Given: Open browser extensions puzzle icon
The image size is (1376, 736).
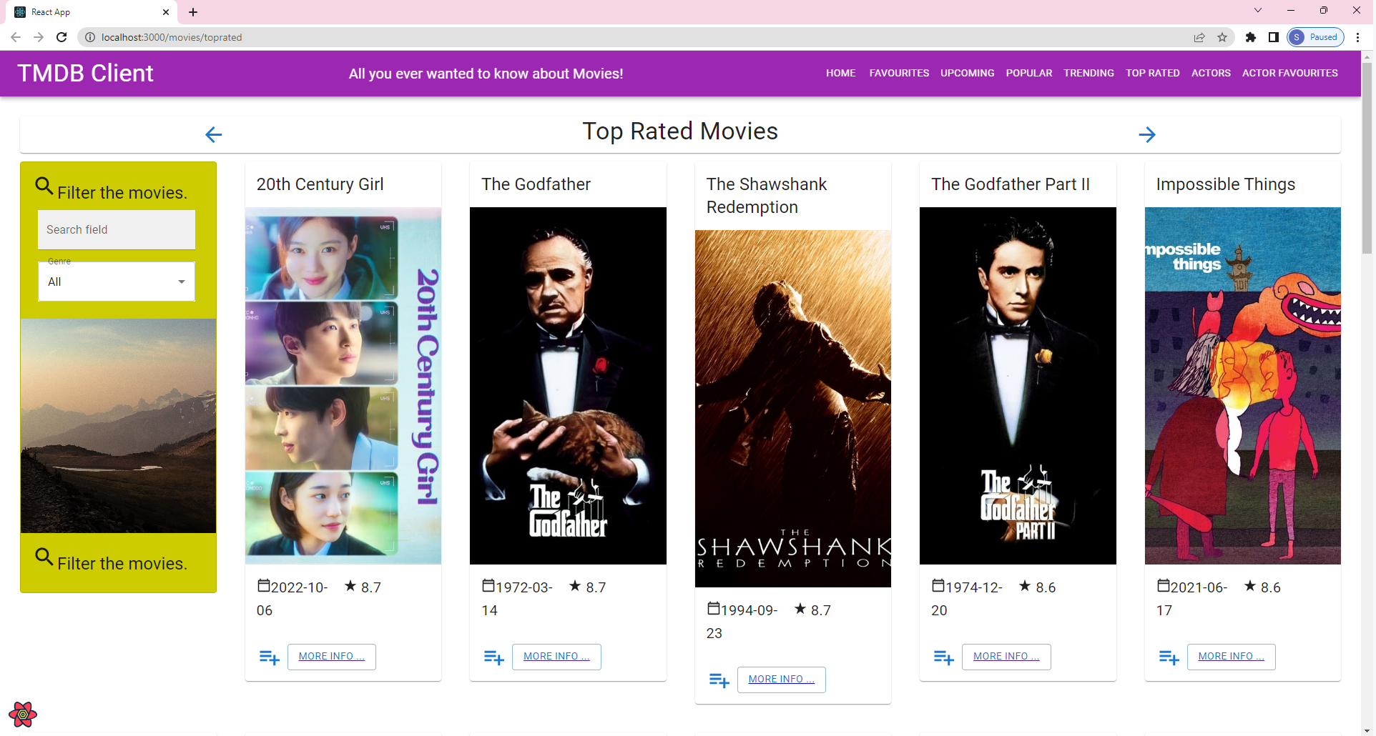Looking at the screenshot, I should point(1251,37).
